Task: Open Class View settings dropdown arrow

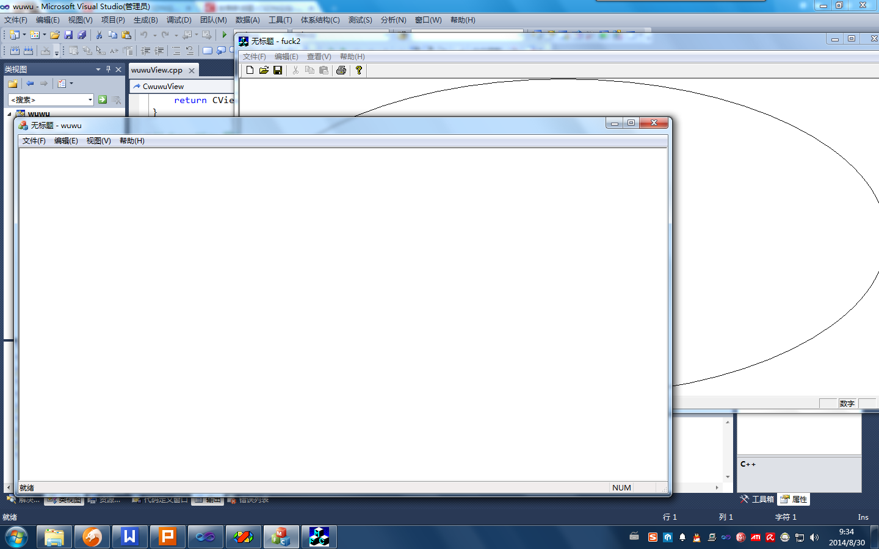Action: tap(71, 84)
